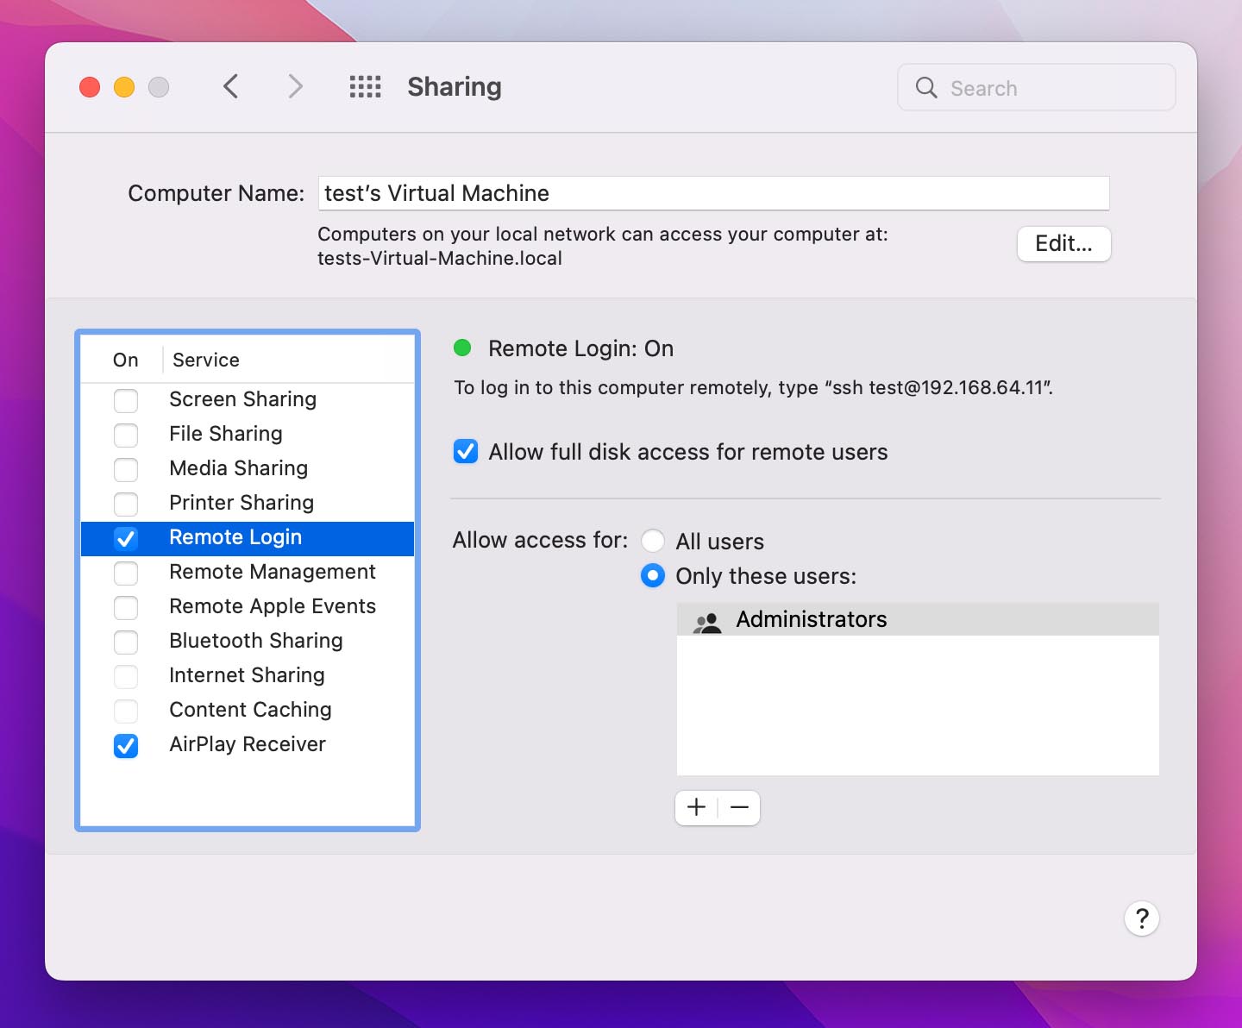Open help with the question mark button
The image size is (1242, 1028).
[1142, 918]
